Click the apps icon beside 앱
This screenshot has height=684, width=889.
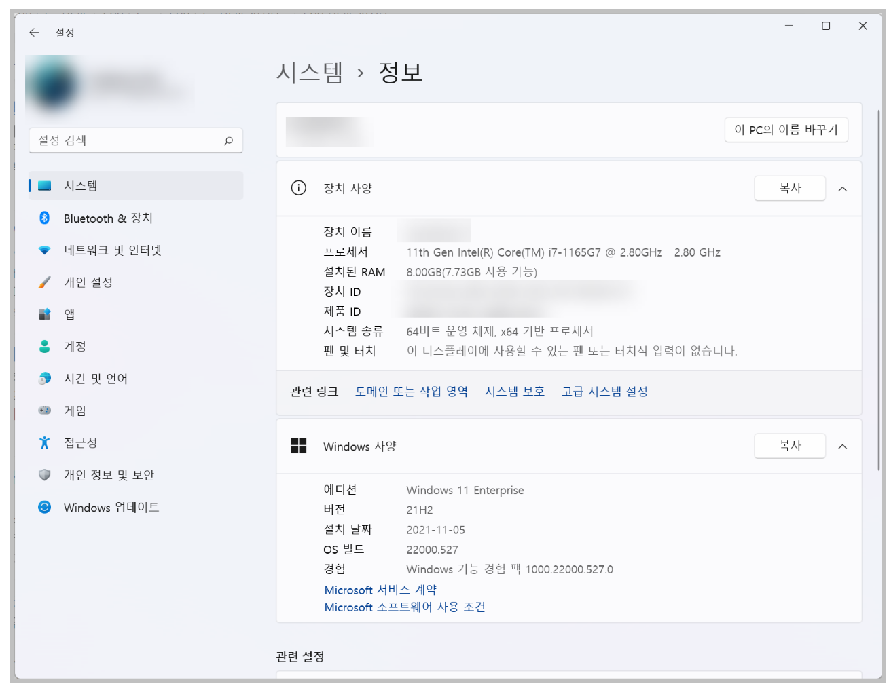[45, 314]
